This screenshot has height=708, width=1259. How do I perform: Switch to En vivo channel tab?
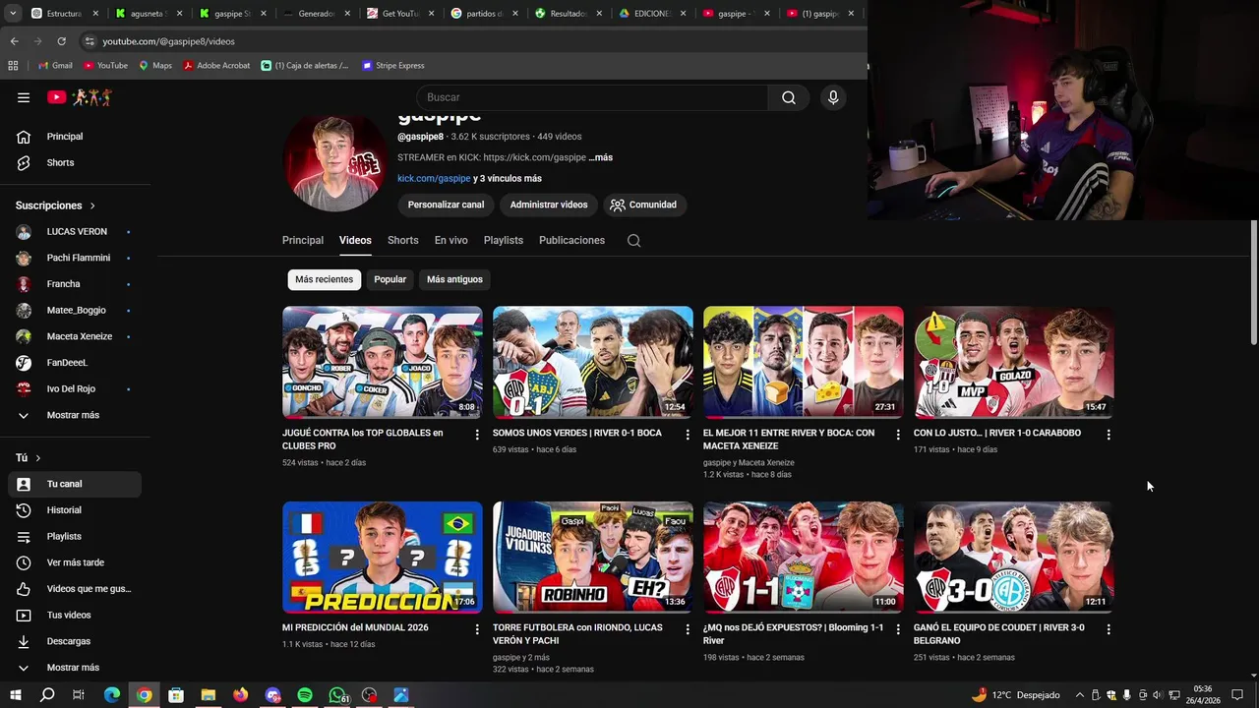451,240
